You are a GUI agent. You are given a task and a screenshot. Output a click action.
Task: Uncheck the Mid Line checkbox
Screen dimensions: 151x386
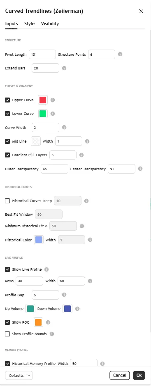click(7, 141)
